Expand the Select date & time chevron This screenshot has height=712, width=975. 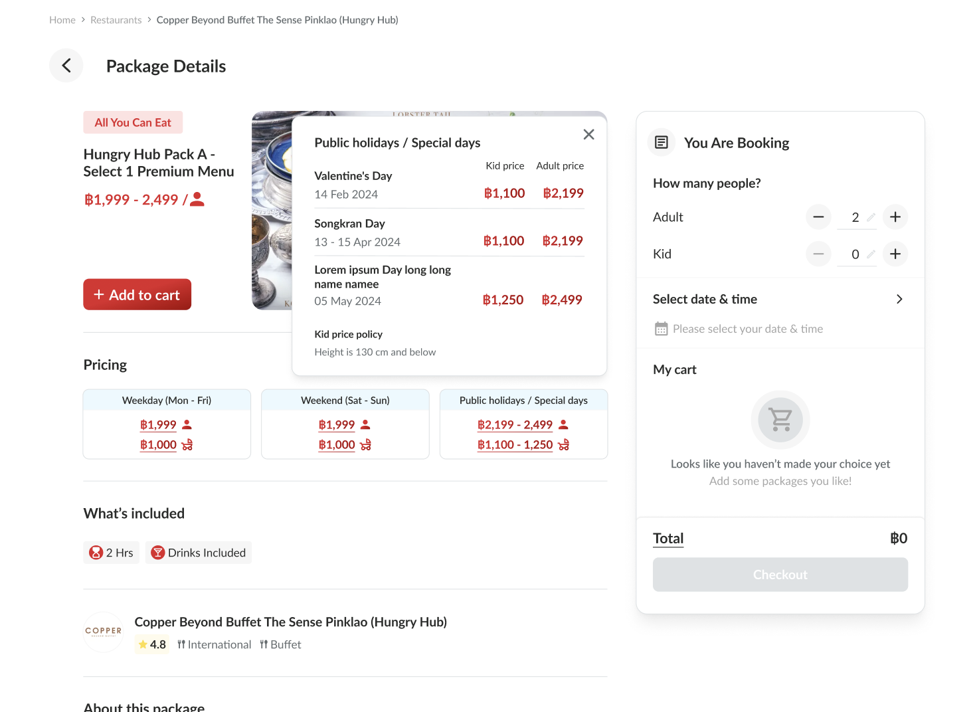(x=899, y=300)
